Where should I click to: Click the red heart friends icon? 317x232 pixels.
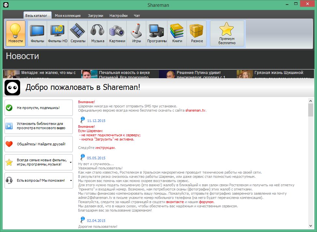9,144
